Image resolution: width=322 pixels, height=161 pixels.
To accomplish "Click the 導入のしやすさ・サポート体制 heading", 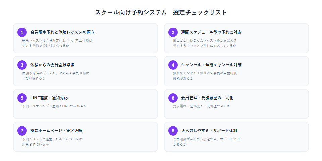I will 209,131.
